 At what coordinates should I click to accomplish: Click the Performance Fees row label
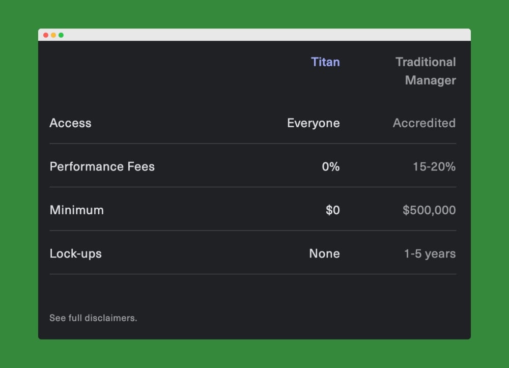click(x=102, y=166)
